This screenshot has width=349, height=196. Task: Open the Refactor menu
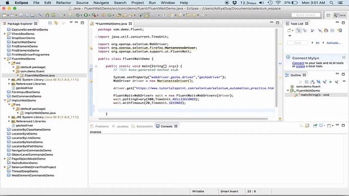[x=63, y=3]
